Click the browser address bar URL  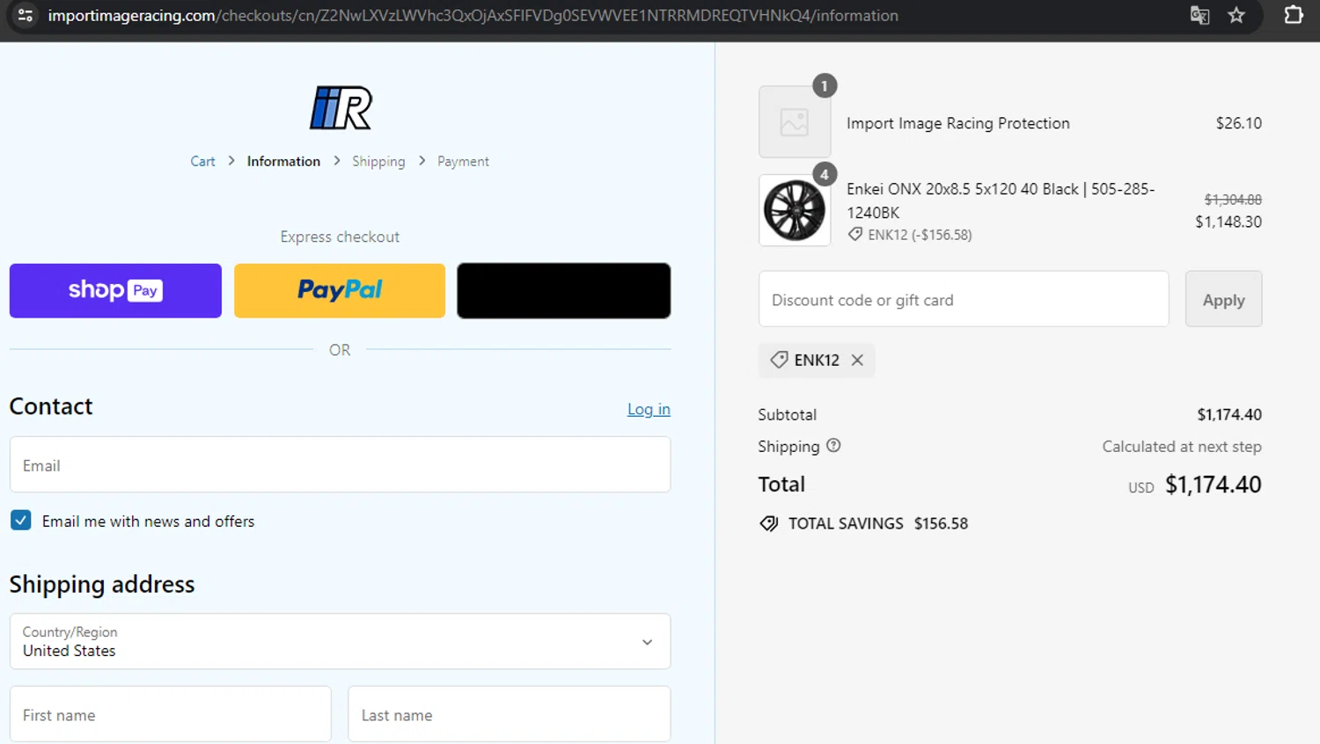coord(473,15)
